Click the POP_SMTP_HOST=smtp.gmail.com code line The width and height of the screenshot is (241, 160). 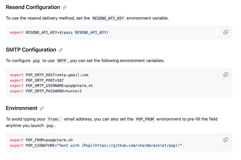click(x=49, y=75)
